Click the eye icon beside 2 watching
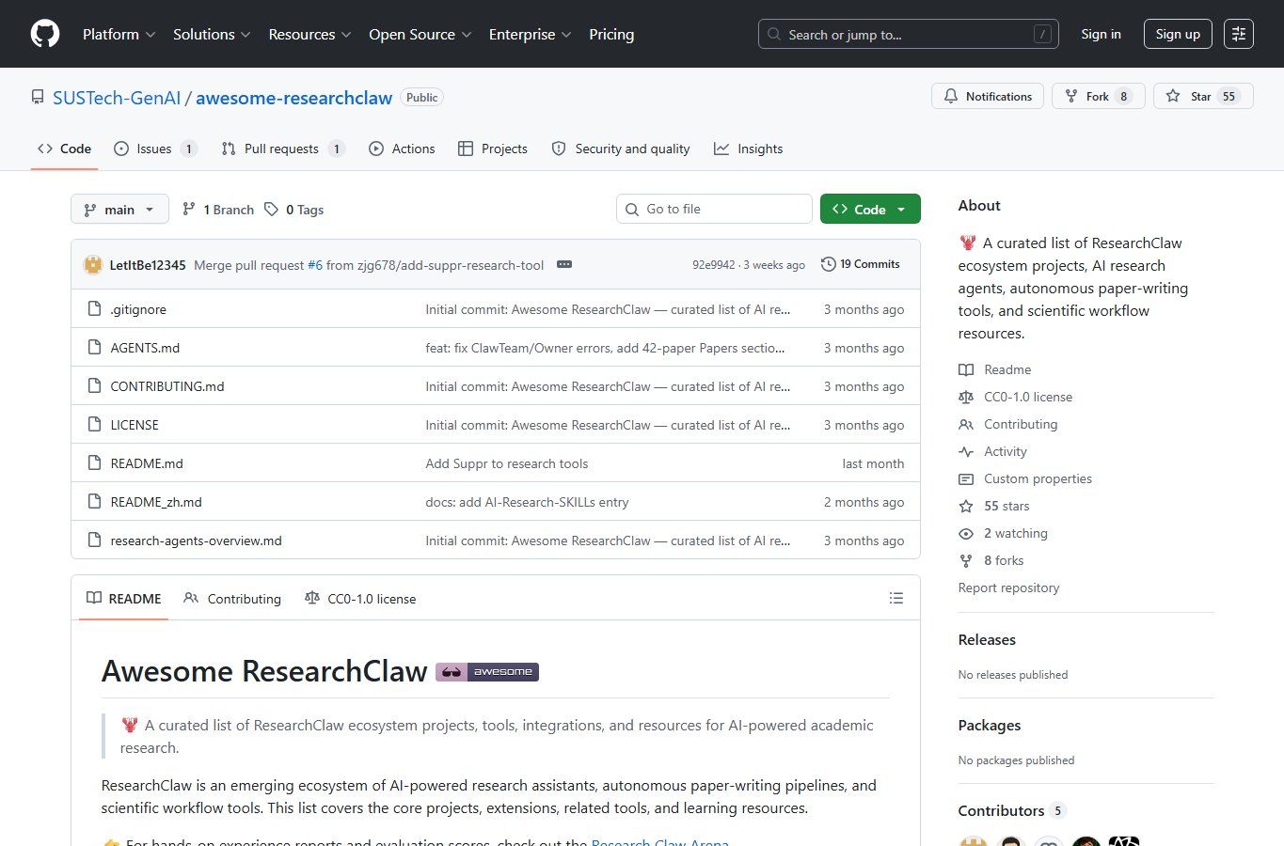The width and height of the screenshot is (1284, 846). (966, 533)
